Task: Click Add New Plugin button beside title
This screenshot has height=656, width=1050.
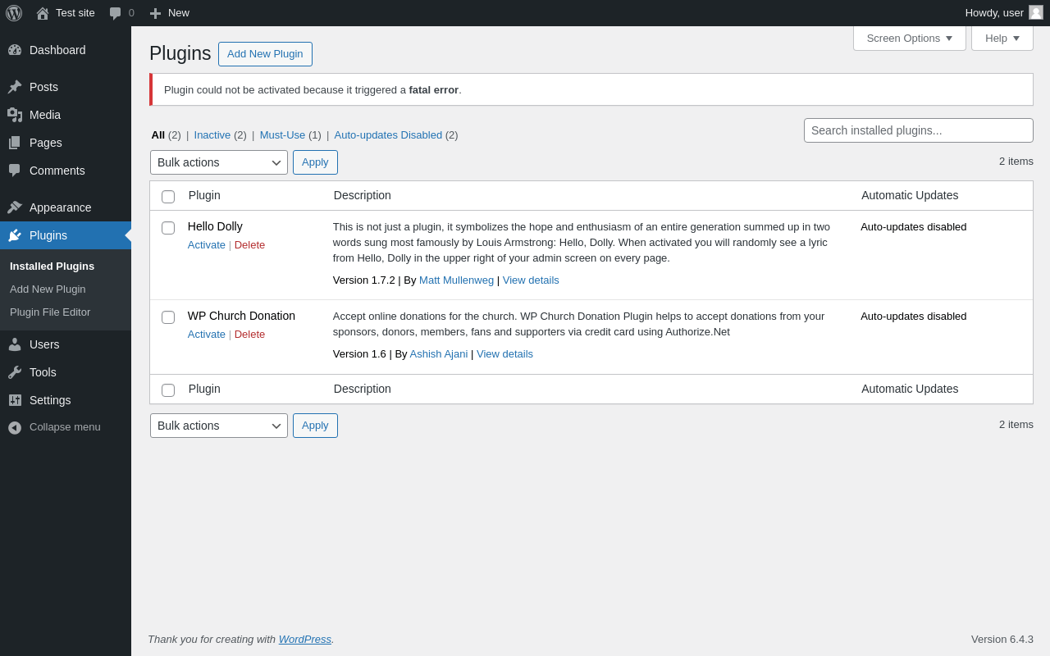Action: (265, 54)
